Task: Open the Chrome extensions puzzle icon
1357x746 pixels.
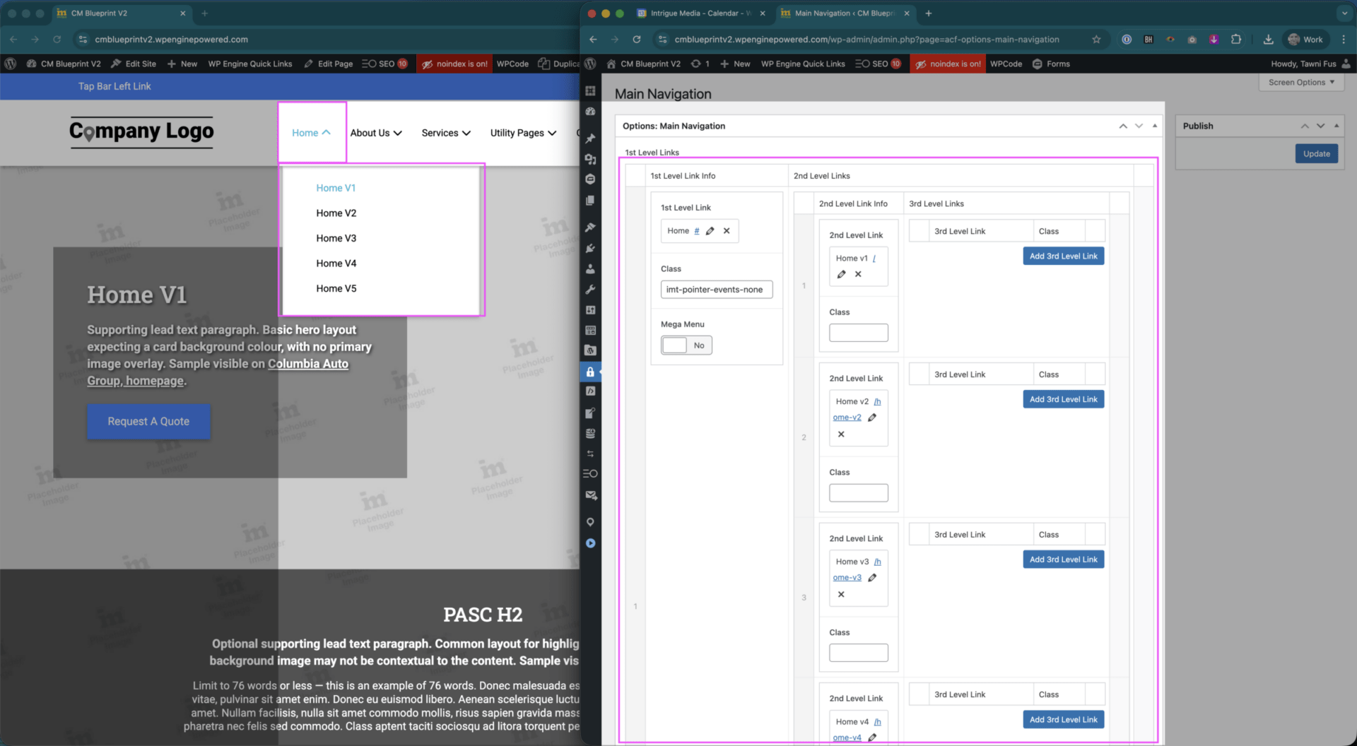Action: pos(1235,40)
